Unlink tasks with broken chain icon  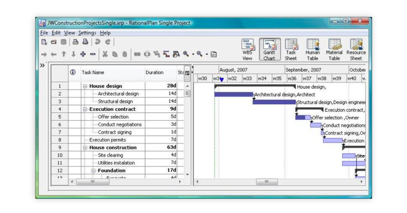147,54
